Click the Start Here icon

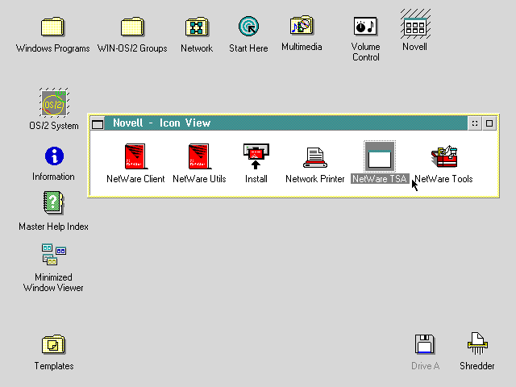point(248,27)
